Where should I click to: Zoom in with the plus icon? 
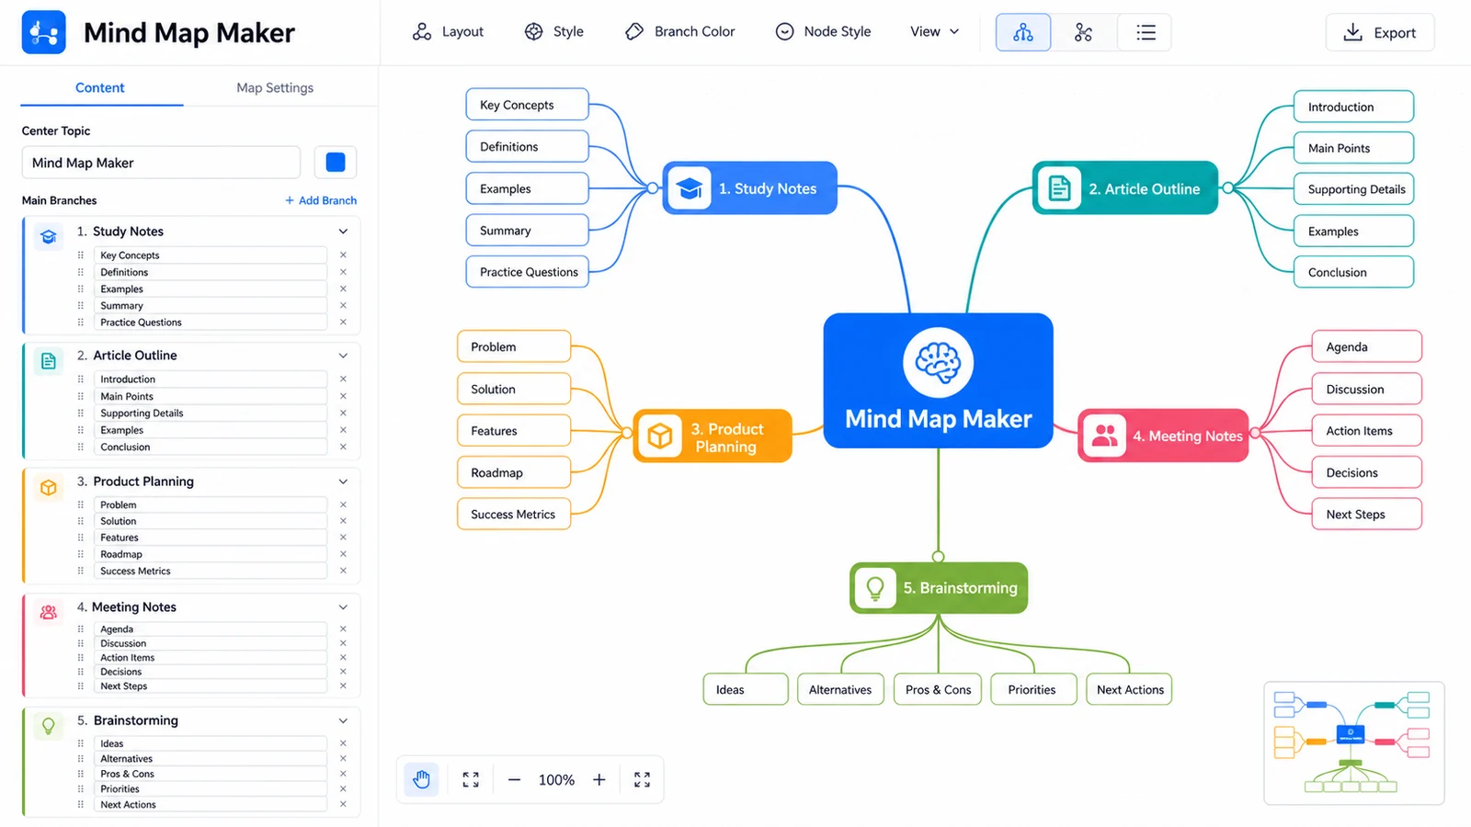click(599, 779)
